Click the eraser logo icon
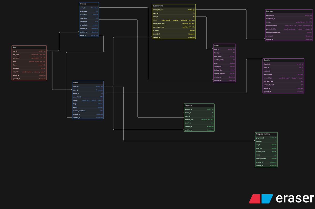 [261, 199]
